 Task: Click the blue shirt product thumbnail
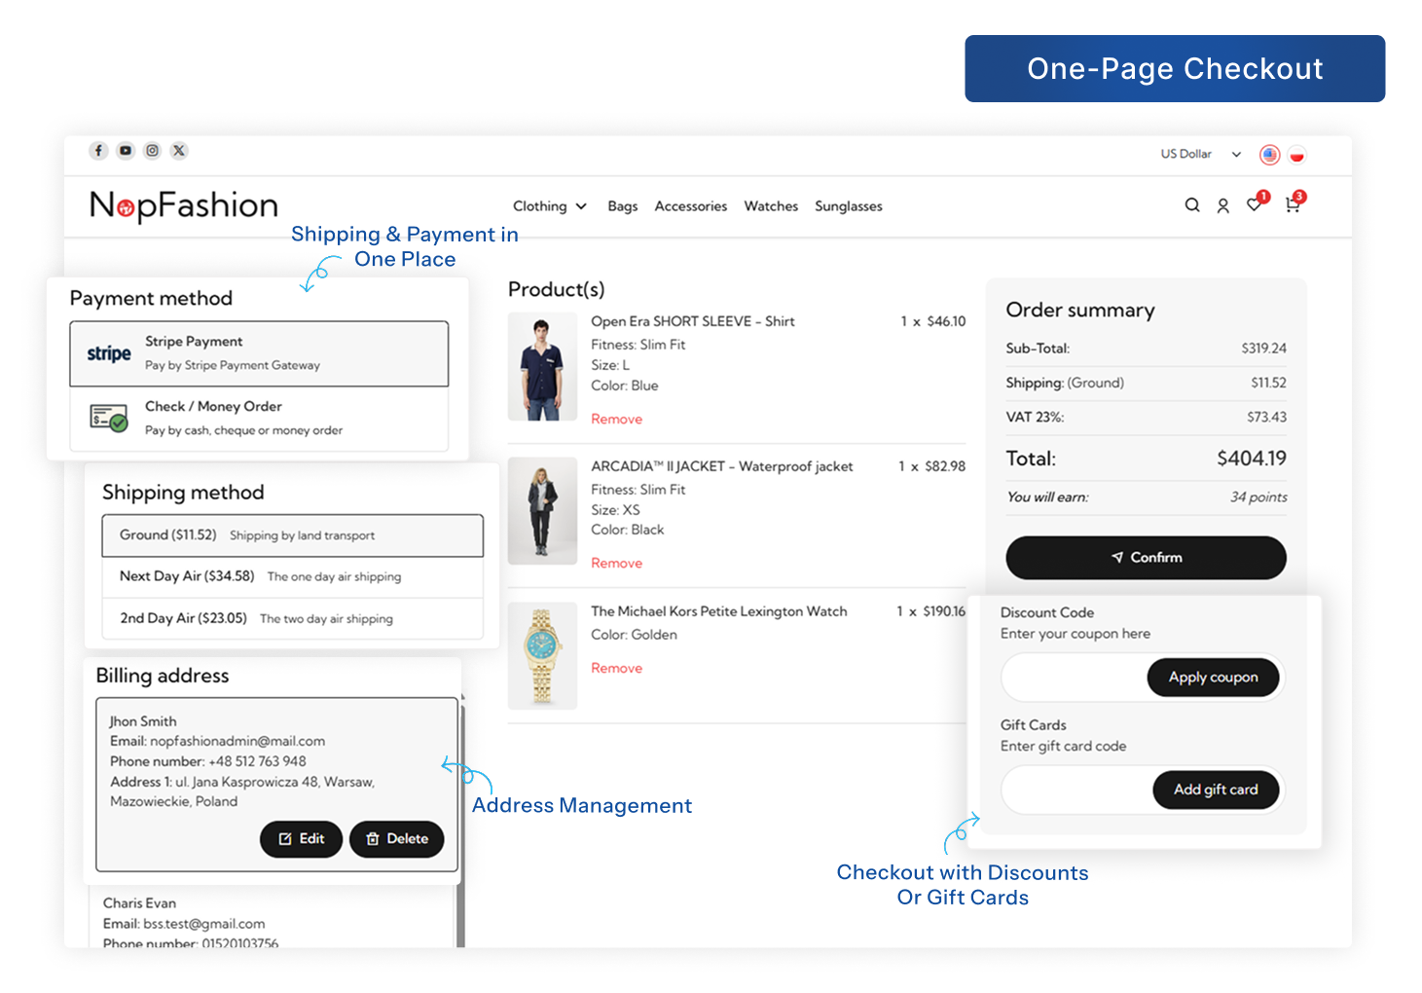[542, 367]
